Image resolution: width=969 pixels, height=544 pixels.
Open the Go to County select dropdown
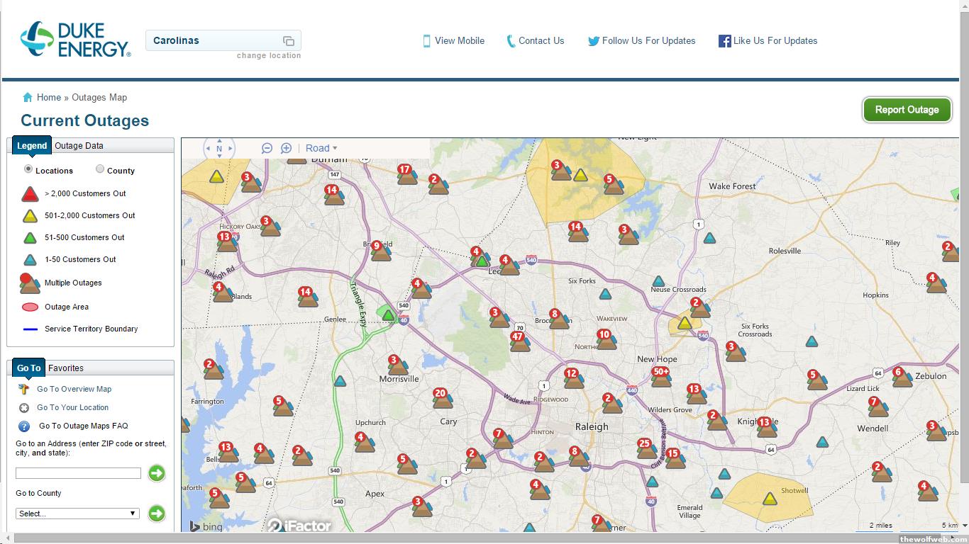tap(77, 514)
